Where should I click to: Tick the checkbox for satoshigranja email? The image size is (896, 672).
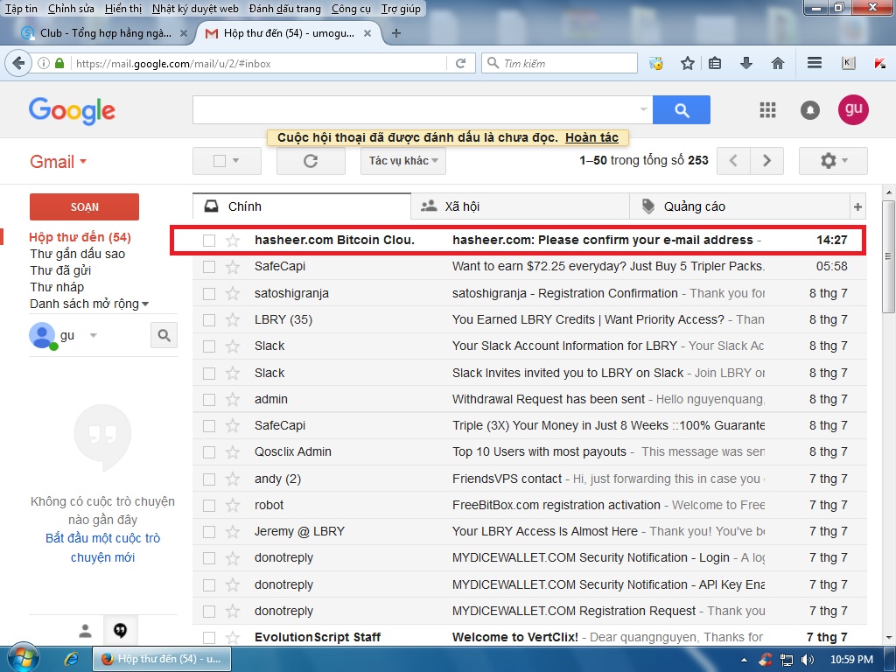pyautogui.click(x=209, y=293)
